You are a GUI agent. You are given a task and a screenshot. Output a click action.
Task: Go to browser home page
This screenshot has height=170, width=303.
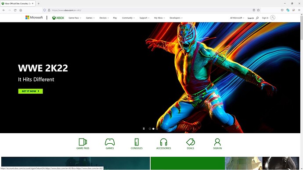[x=21, y=10]
